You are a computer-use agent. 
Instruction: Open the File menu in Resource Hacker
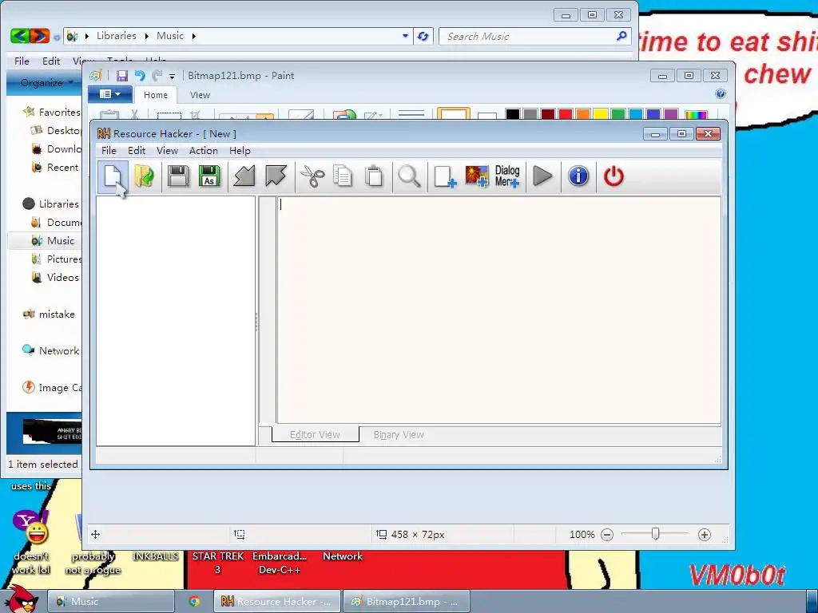(x=109, y=151)
